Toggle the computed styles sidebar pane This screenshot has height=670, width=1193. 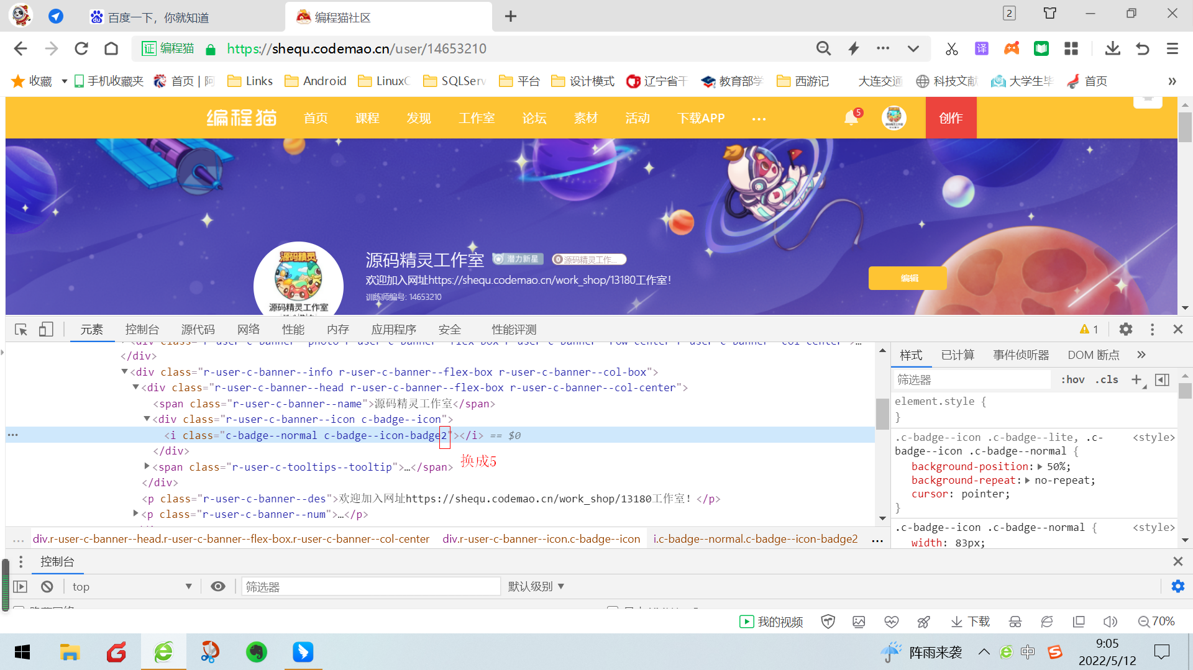[x=1162, y=379]
